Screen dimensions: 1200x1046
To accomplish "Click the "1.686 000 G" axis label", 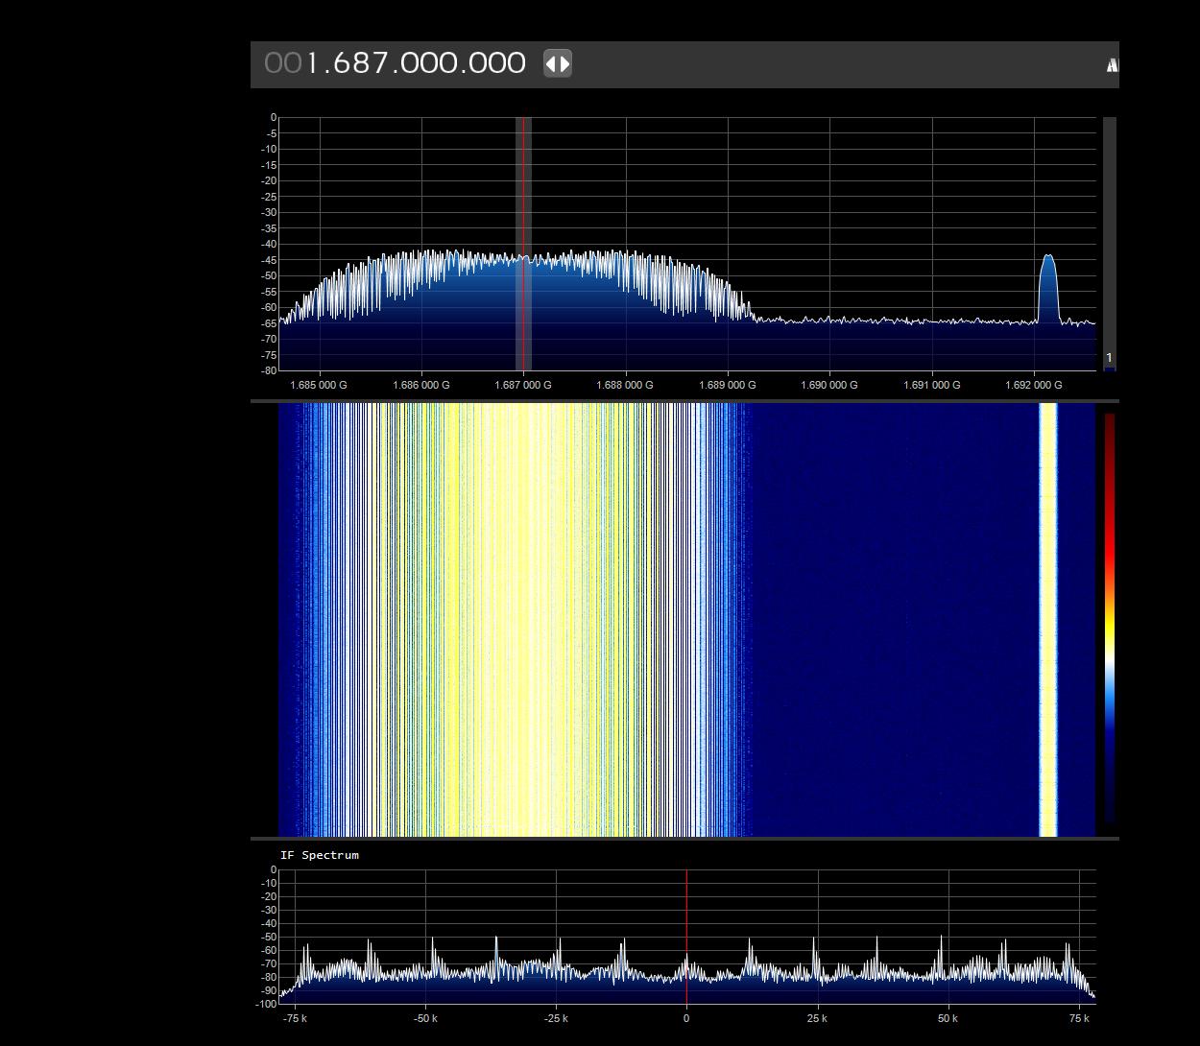I will point(420,385).
